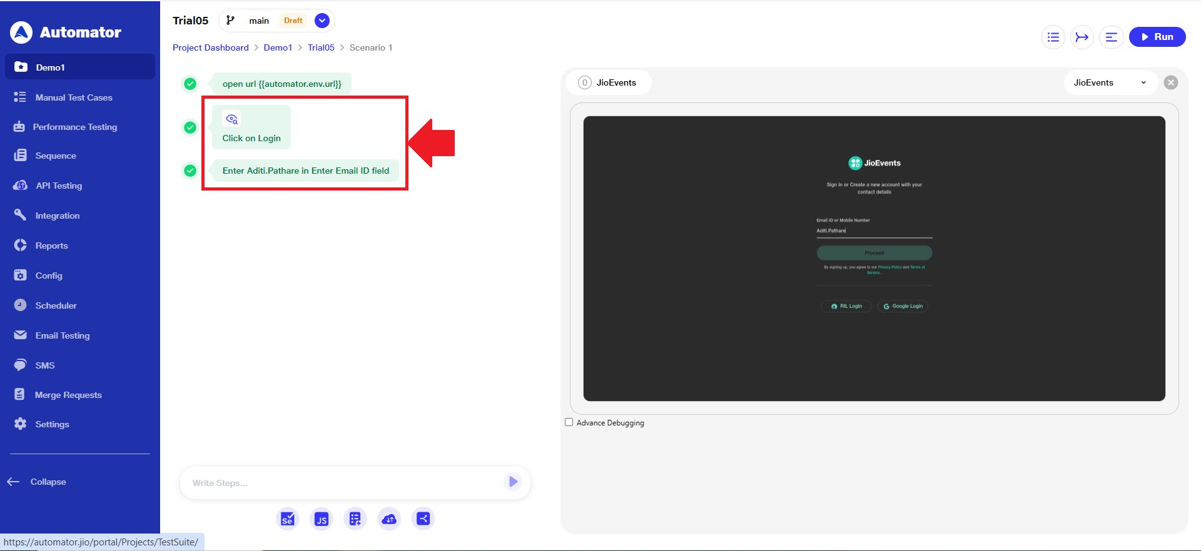Collapse the left sidebar
The height and width of the screenshot is (551, 1201).
point(38,482)
